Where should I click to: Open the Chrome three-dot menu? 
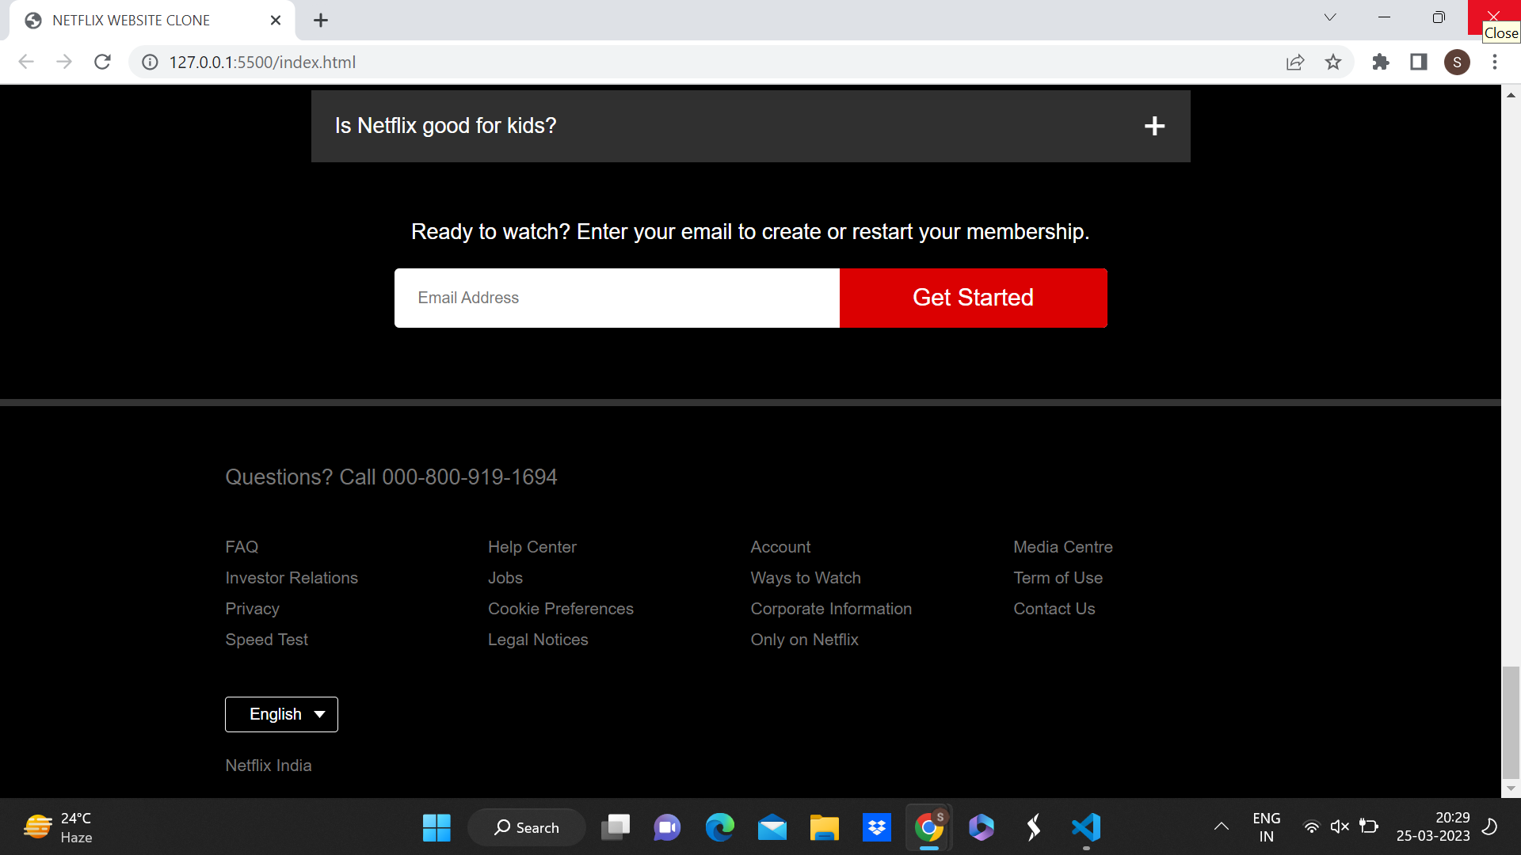tap(1496, 62)
